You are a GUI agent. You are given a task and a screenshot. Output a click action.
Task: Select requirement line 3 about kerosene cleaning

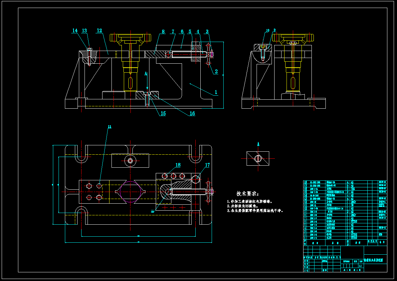click(255, 211)
